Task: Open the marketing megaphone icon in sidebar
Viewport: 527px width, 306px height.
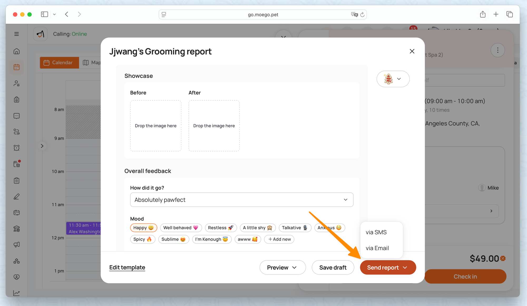Action: point(17,245)
